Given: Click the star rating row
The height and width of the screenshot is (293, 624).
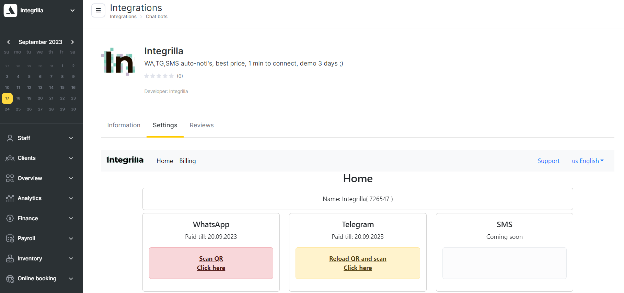Looking at the screenshot, I should (159, 76).
